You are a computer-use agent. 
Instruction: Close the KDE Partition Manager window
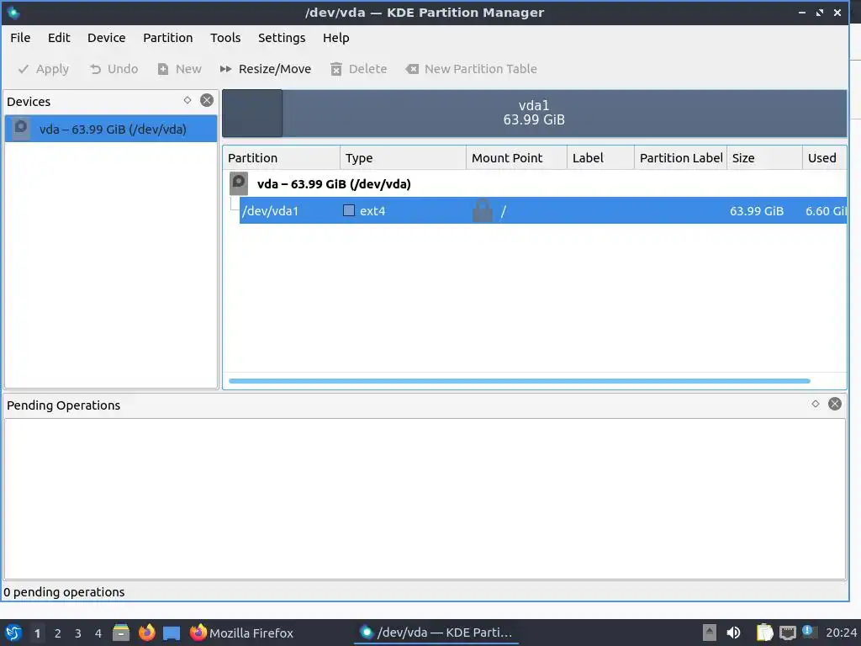(837, 12)
